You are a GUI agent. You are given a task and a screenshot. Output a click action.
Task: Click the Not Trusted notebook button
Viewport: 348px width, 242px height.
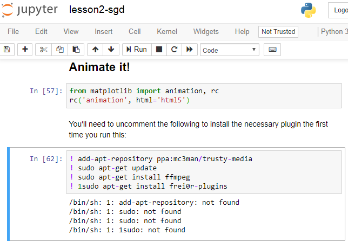click(278, 32)
